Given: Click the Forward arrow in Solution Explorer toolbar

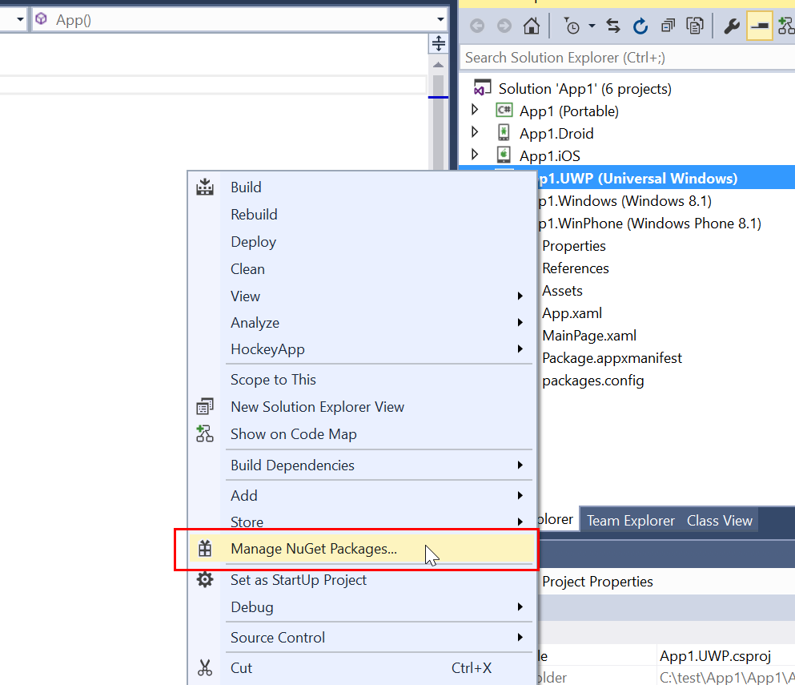Looking at the screenshot, I should click(x=504, y=26).
